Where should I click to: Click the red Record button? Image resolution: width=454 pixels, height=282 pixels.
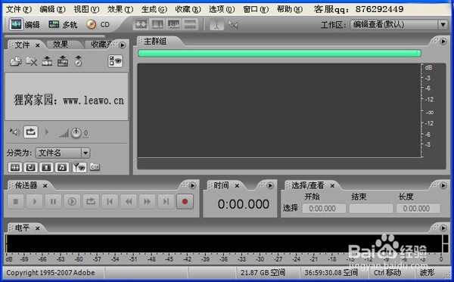point(185,201)
